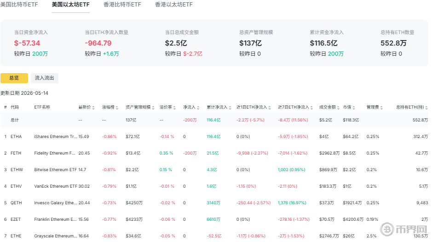The width and height of the screenshot is (432, 242).
Task: Open iShares Ethereum Trust name
Action: [x=56, y=137]
